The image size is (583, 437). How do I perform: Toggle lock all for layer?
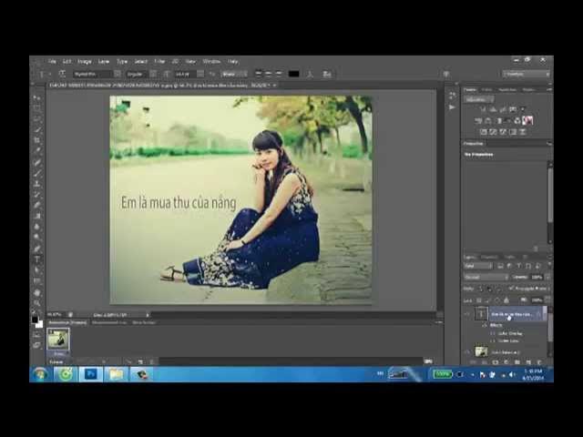(506, 300)
